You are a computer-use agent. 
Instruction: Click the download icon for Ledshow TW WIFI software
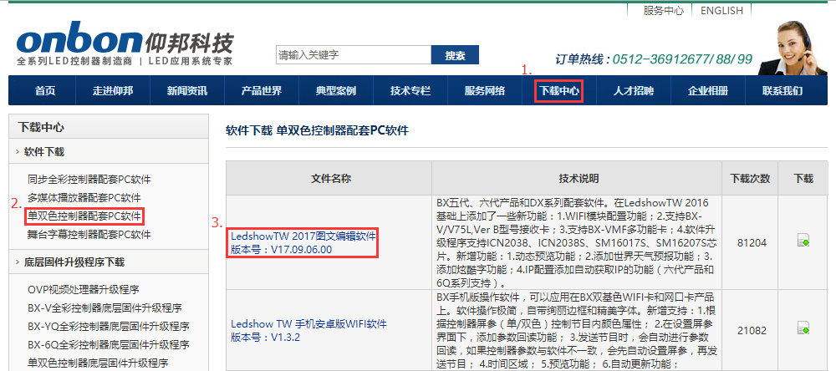pos(803,332)
